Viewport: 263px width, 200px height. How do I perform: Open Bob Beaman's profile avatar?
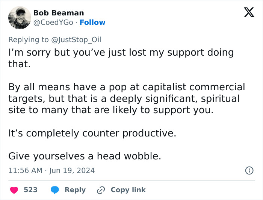(20, 18)
